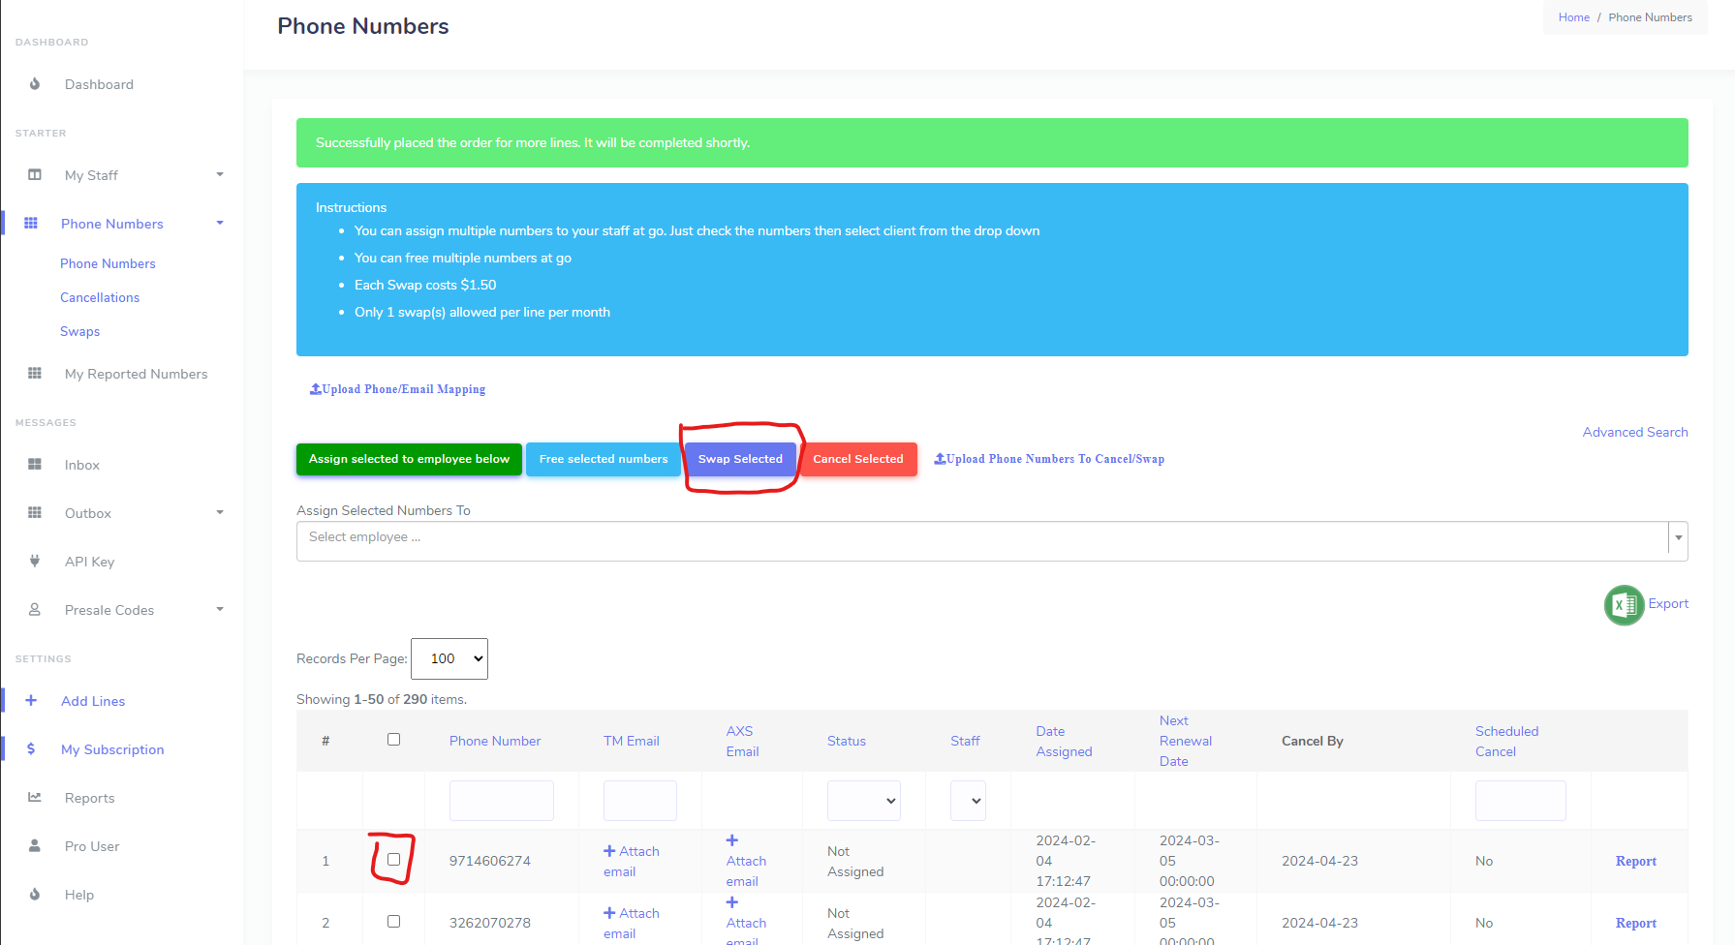Screen dimensions: 1735x945
Task: Open the Dashboard menu item
Action: (99, 84)
